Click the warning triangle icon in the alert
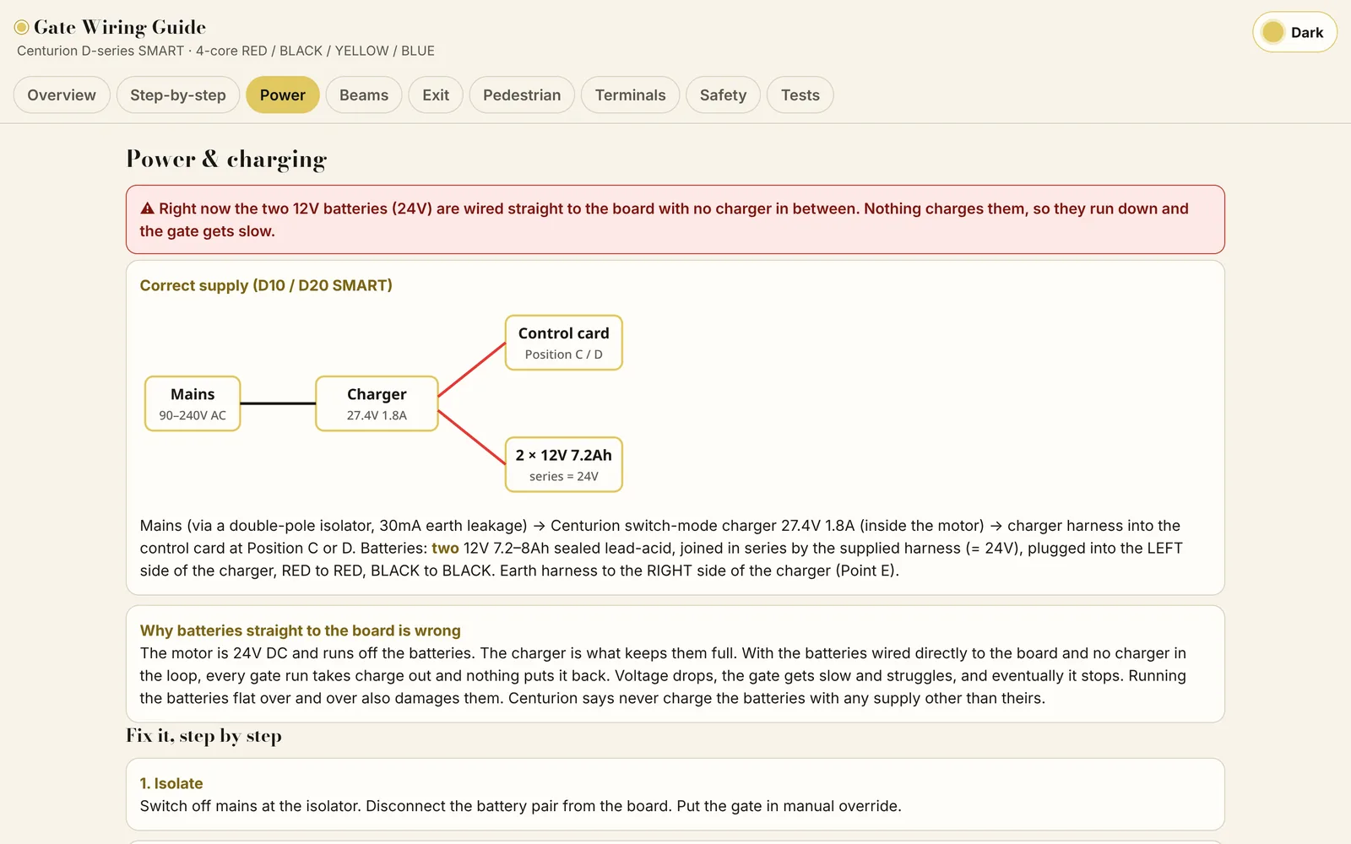This screenshot has height=844, width=1351. (x=147, y=208)
